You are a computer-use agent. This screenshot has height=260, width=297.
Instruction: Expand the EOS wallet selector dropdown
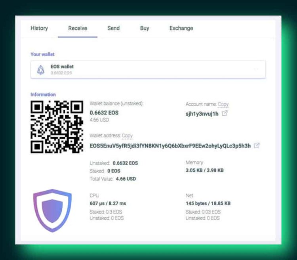point(256,69)
